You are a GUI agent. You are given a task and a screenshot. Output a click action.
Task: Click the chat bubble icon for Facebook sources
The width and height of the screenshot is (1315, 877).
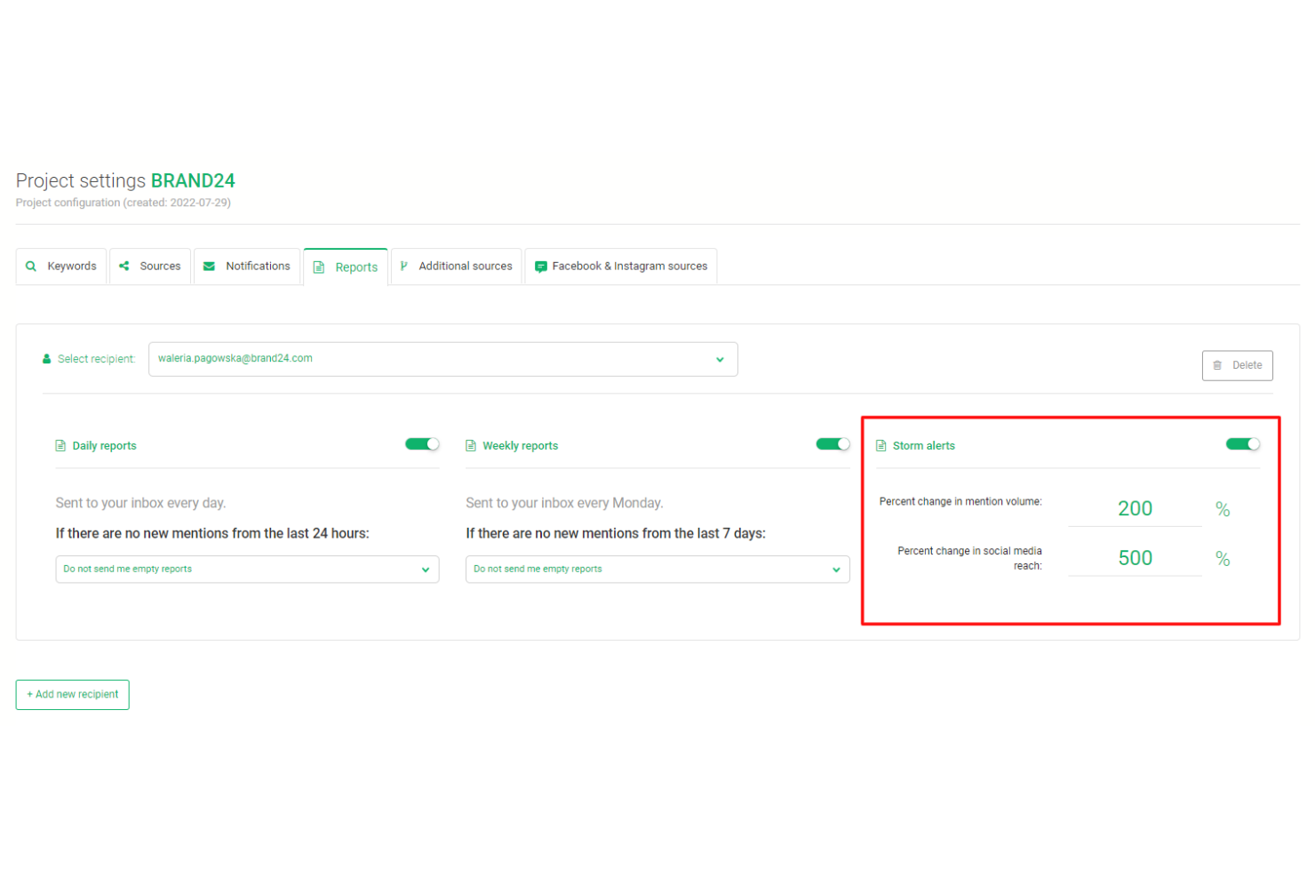(x=540, y=266)
